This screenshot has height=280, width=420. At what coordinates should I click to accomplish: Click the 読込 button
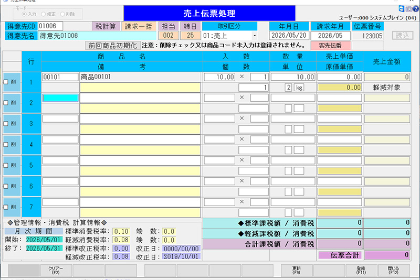(x=402, y=36)
